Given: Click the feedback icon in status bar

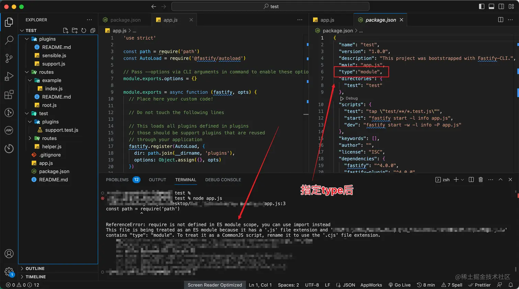Looking at the screenshot, I should coord(500,285).
